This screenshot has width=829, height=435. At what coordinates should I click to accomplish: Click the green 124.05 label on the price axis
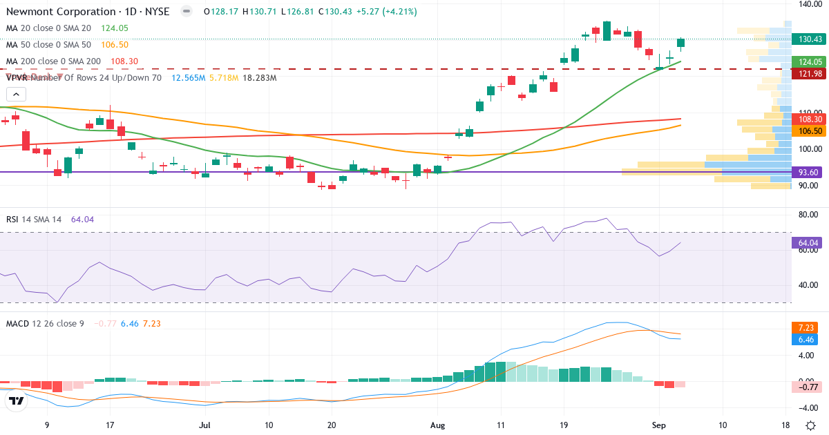click(809, 62)
